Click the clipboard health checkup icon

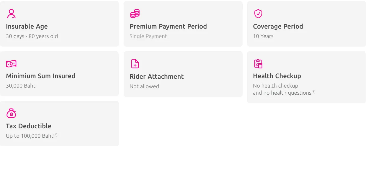click(x=258, y=64)
